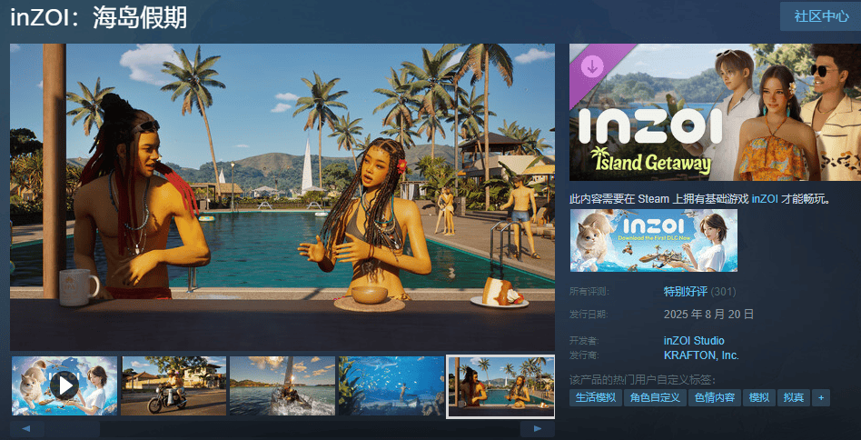This screenshot has width=861, height=440.
Task: Click the purple DLC download arrow icon
Action: point(592,66)
